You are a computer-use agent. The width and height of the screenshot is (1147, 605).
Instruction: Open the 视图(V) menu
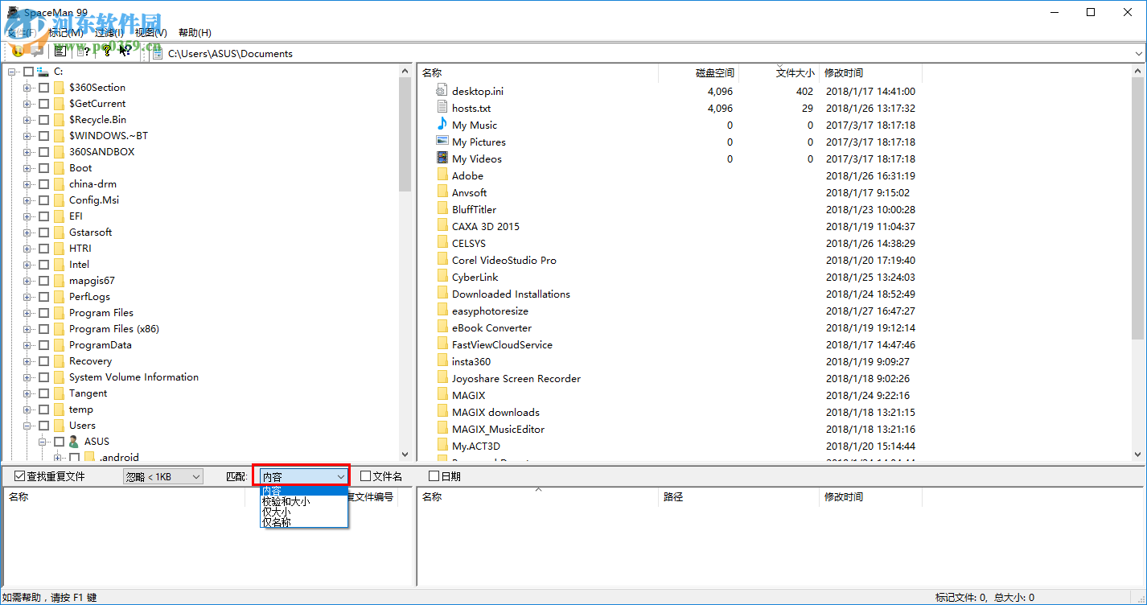[151, 33]
